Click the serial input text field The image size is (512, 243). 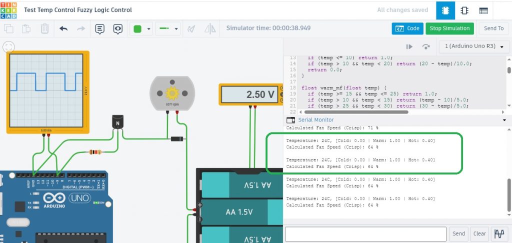point(365,234)
